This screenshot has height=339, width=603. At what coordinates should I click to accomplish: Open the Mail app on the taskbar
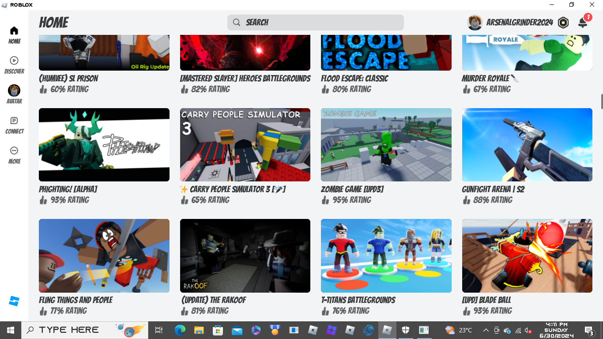(x=237, y=330)
